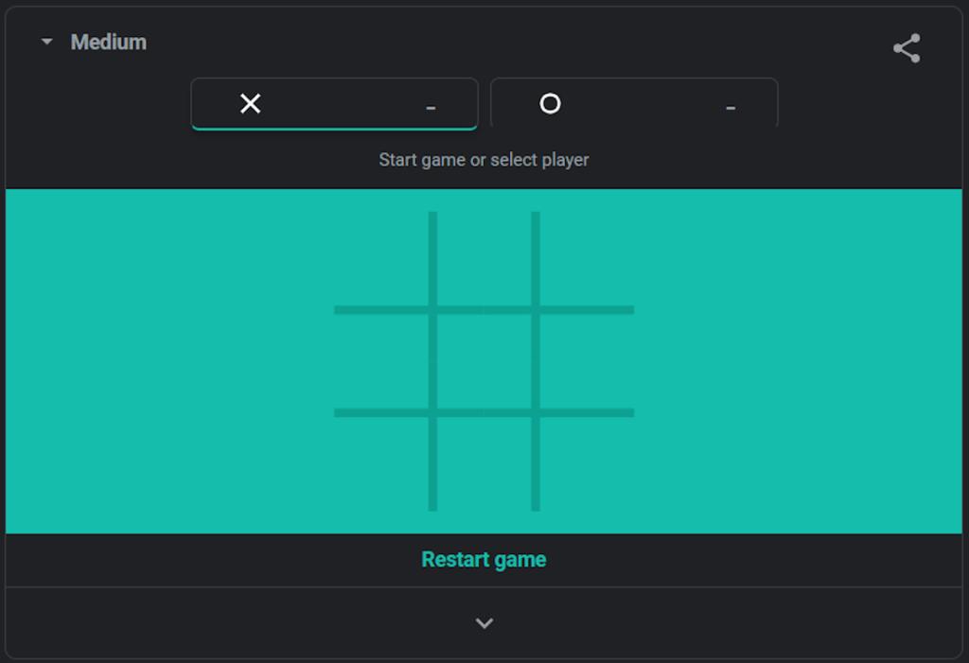969x663 pixels.
Task: Mark the bottom-left square of the board
Action: click(x=381, y=462)
